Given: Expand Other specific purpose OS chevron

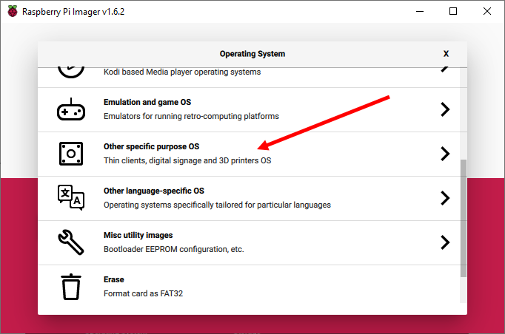Looking at the screenshot, I should 445,154.
